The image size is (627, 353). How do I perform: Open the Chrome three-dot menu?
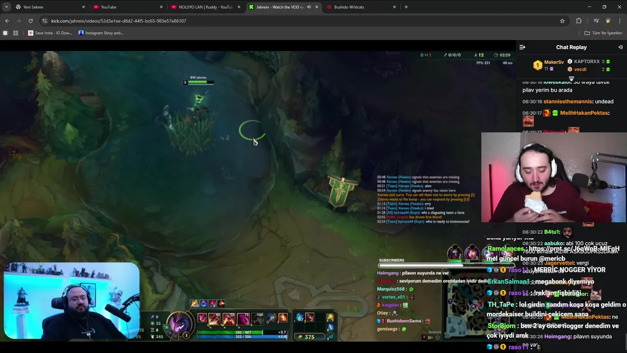coord(620,21)
